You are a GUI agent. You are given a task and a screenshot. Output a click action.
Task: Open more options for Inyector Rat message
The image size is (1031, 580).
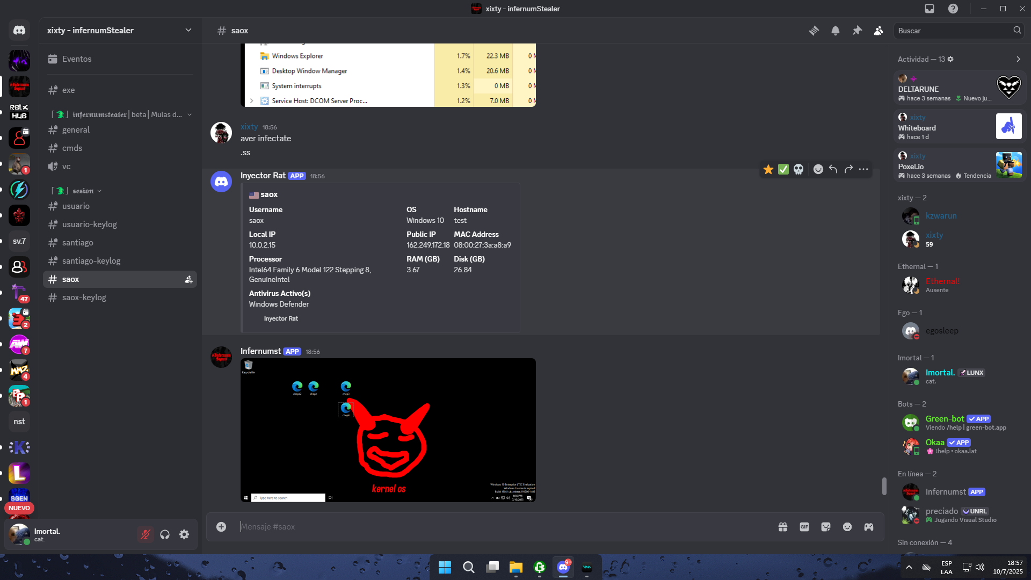point(863,170)
